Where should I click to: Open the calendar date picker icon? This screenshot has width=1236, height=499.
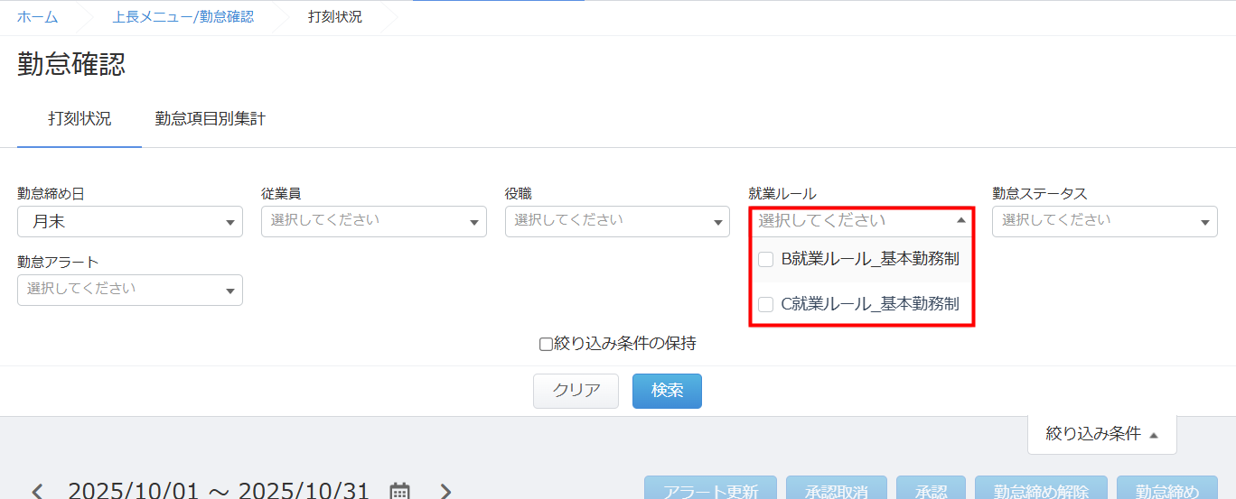coord(399,491)
